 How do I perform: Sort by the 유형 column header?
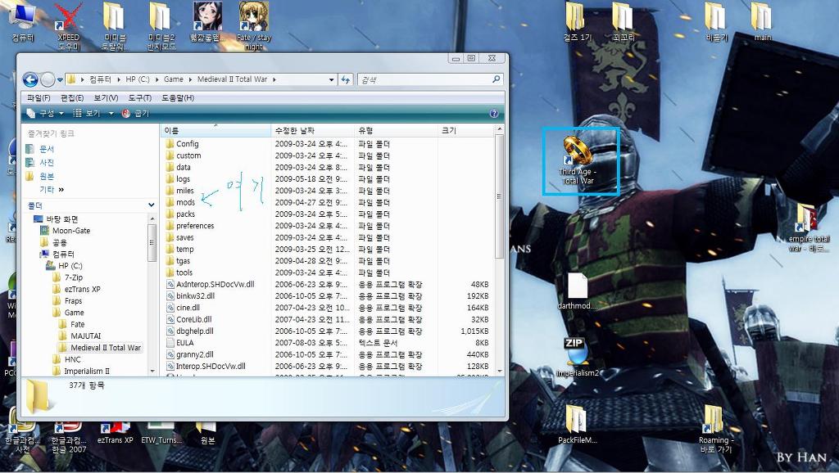tap(396, 131)
